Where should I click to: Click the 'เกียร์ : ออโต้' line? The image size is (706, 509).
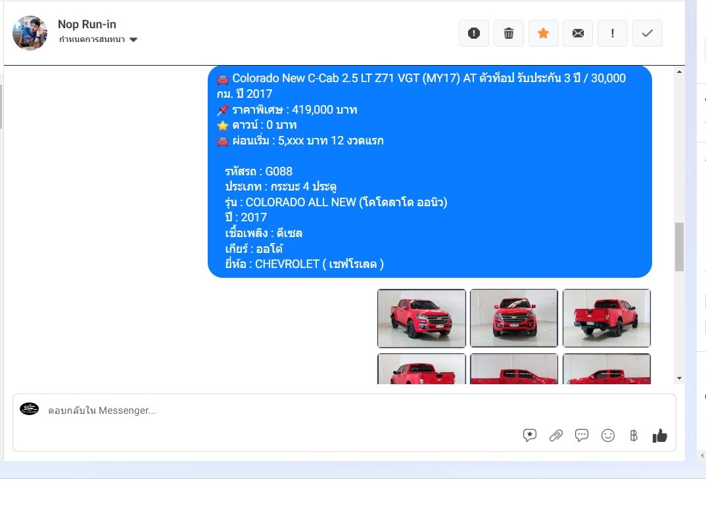[254, 248]
